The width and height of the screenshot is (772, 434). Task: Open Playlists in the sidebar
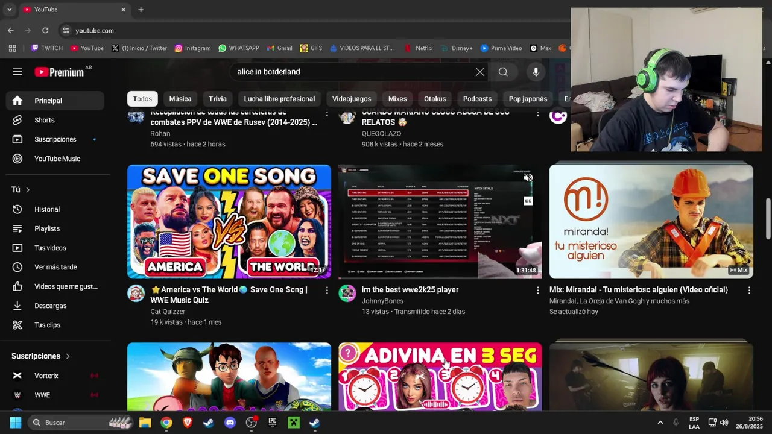tap(55, 228)
